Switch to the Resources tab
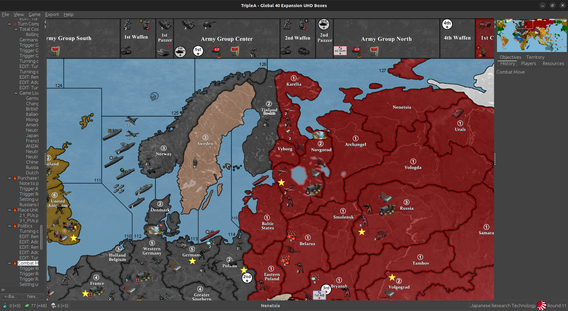 tap(553, 63)
